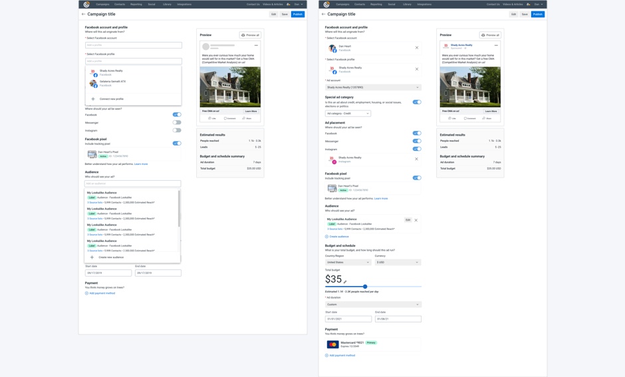The height and width of the screenshot is (377, 625).
Task: Open Dan user menu in right mockup navbar
Action: coord(539,5)
